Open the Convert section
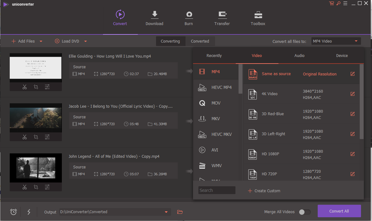372x221 pixels. point(120,18)
